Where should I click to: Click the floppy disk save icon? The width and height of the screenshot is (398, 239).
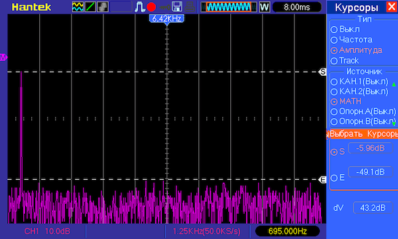pyautogui.click(x=177, y=7)
